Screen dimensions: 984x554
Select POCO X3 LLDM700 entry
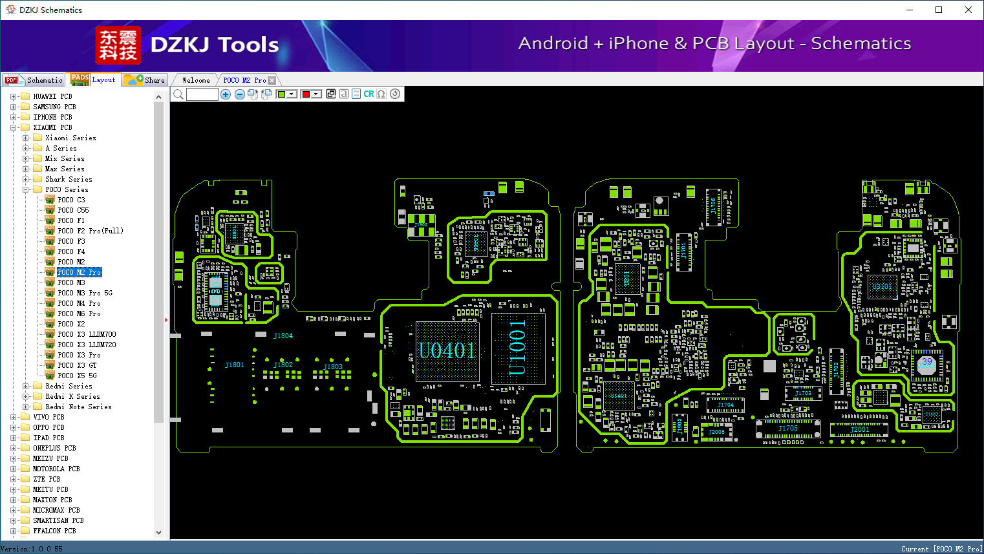point(87,334)
